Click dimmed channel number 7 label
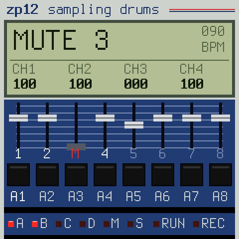This screenshot has width=239, height=239. click(191, 153)
